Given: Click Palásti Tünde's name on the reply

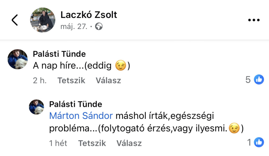Looking at the screenshot, I should [x=75, y=104].
